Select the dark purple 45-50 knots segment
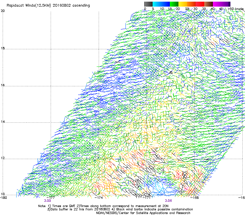 (x=226, y=4)
